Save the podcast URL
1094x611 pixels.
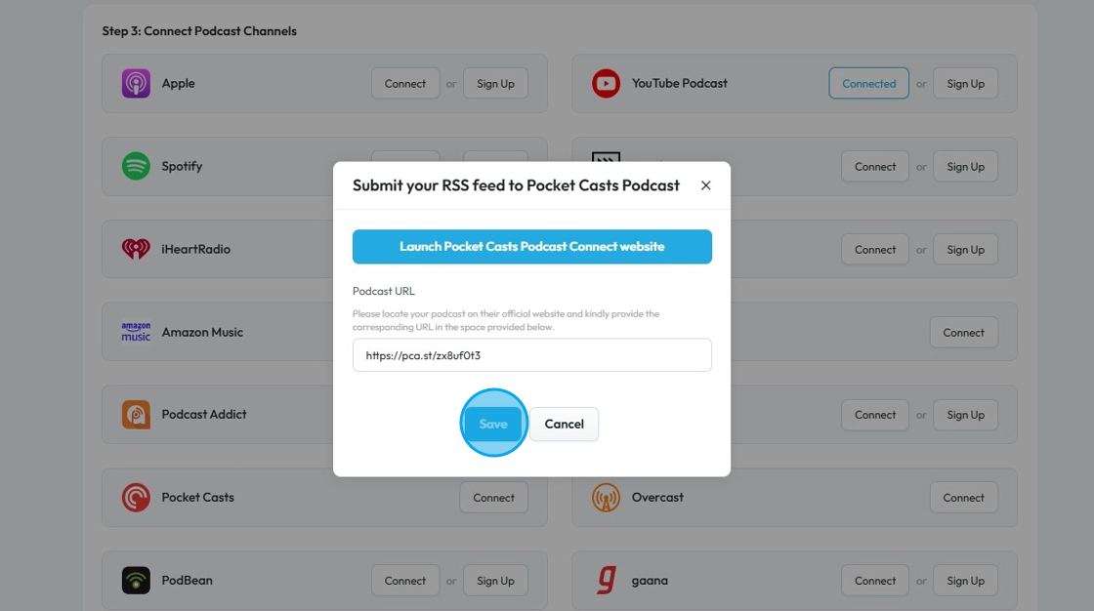pyautogui.click(x=493, y=424)
